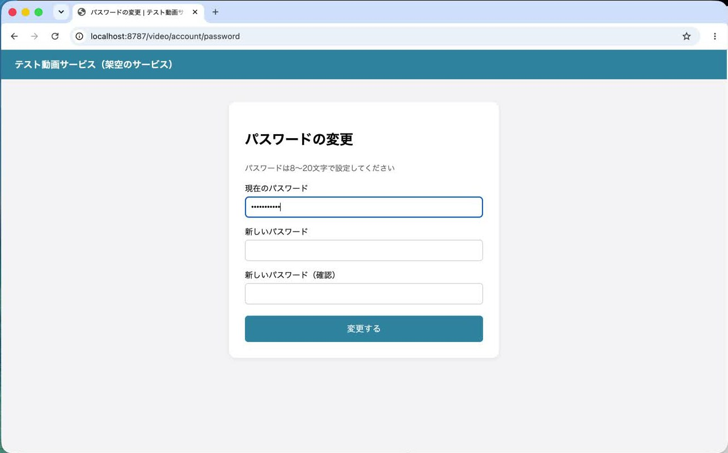
Task: Click the 新しいパスワード（確認） input field
Action: click(364, 294)
